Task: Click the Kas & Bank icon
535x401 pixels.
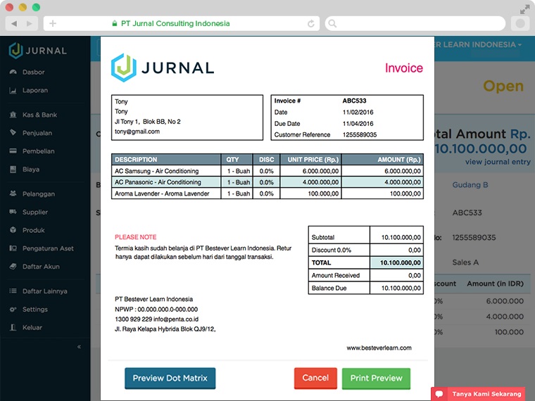Action: pos(13,115)
